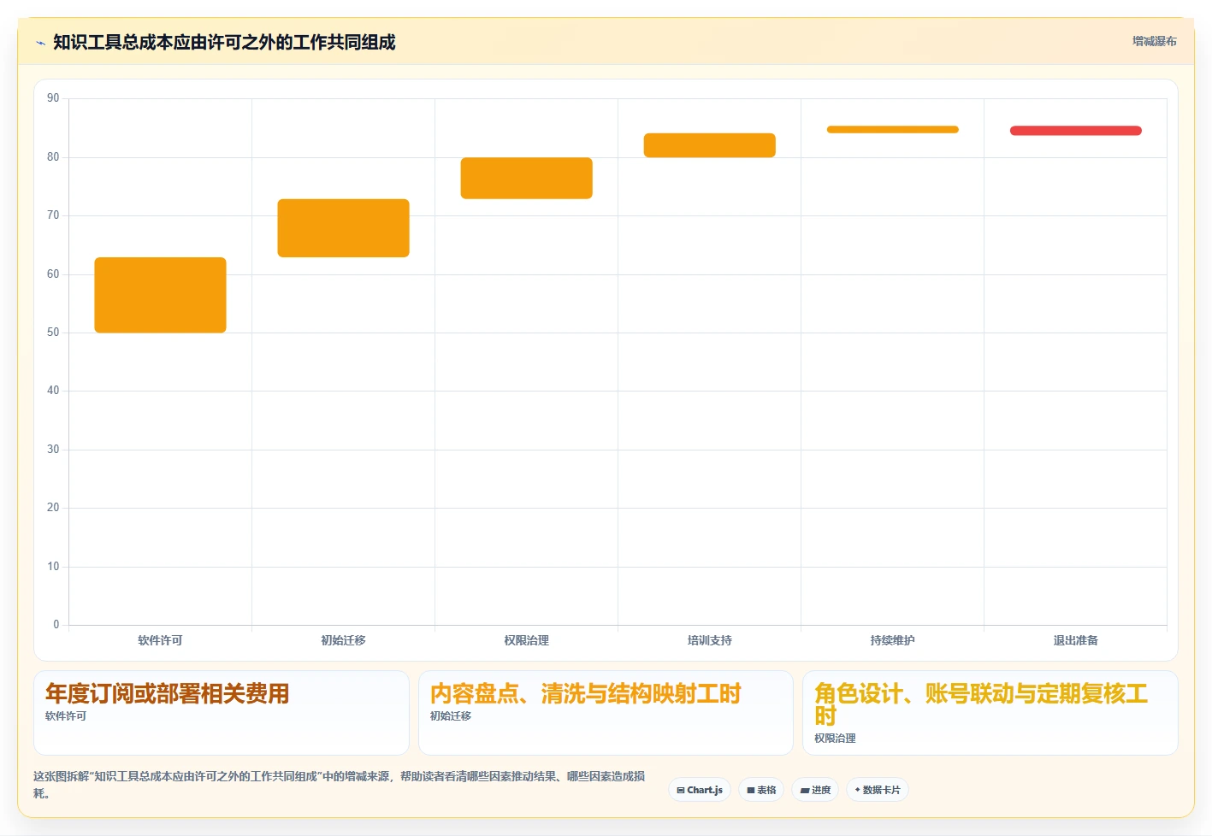Click the 培训支持 waterfall bar
This screenshot has width=1212, height=836.
709,145
